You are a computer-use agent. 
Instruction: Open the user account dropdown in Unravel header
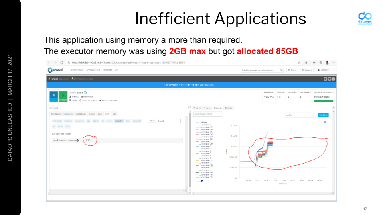click(x=326, y=70)
